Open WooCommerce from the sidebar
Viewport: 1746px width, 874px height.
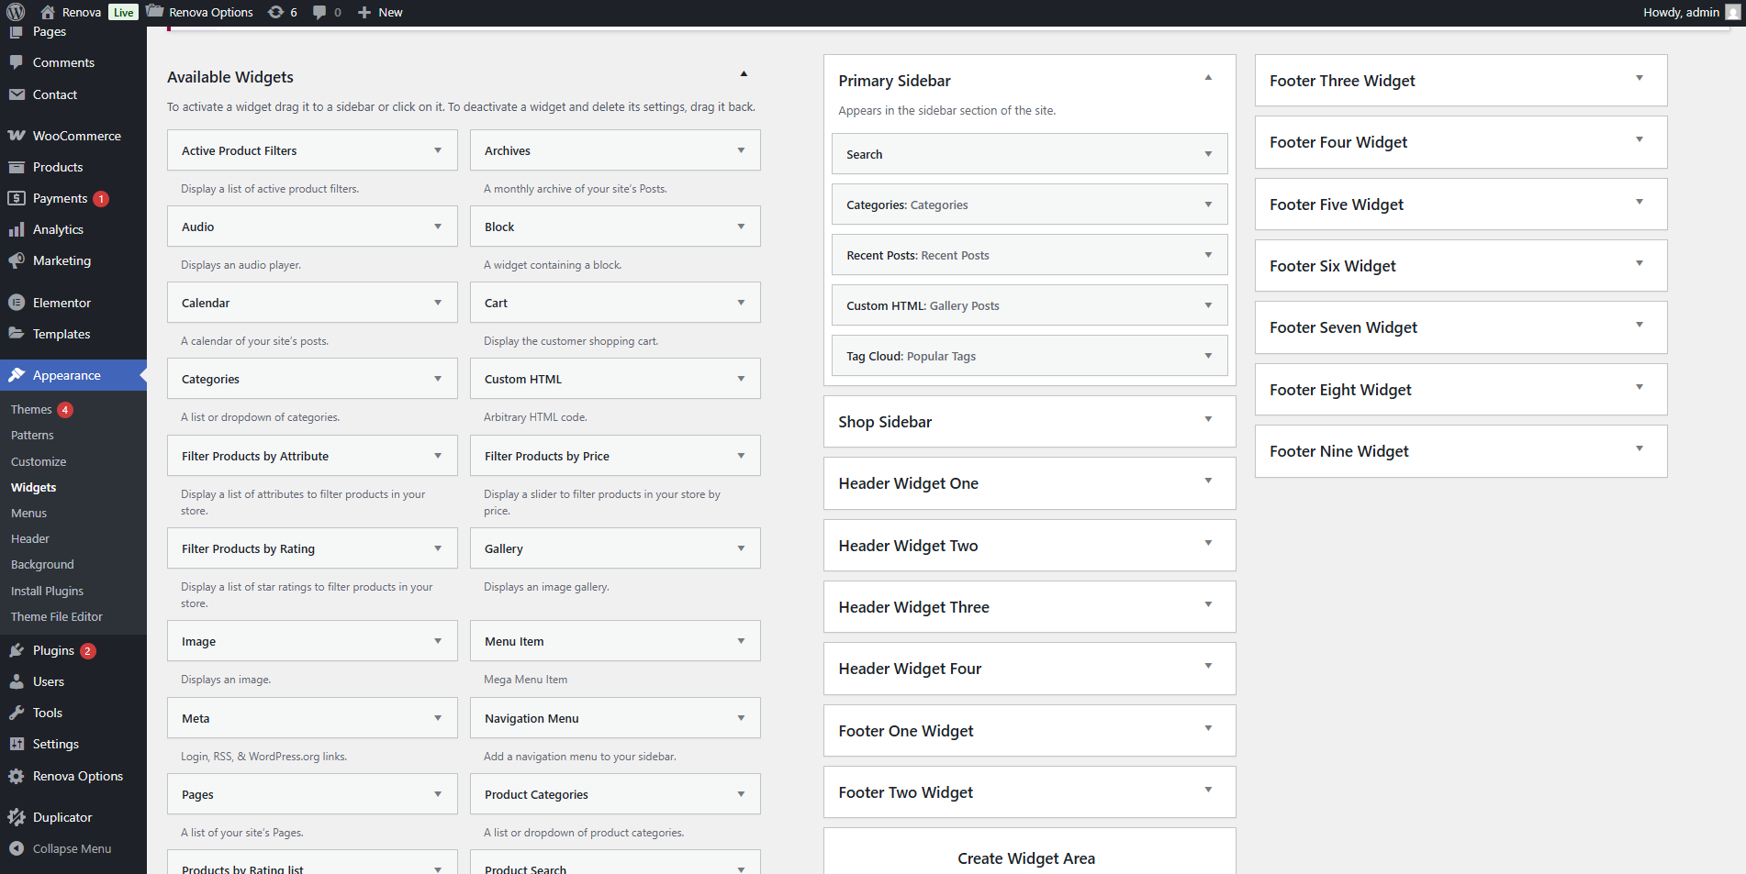pos(76,136)
